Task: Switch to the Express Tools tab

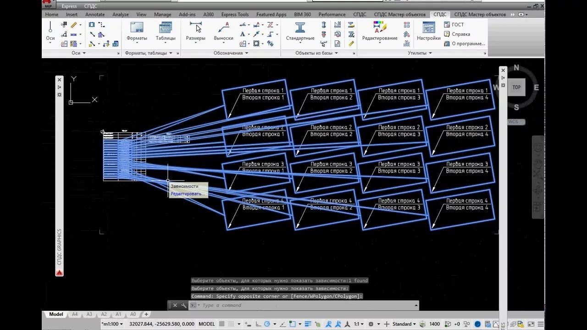Action: pos(235,15)
